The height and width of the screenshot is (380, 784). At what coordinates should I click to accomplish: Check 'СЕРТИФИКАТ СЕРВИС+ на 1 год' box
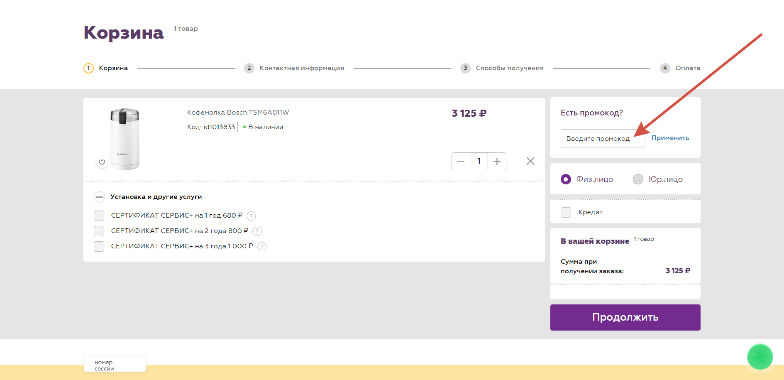(x=99, y=216)
